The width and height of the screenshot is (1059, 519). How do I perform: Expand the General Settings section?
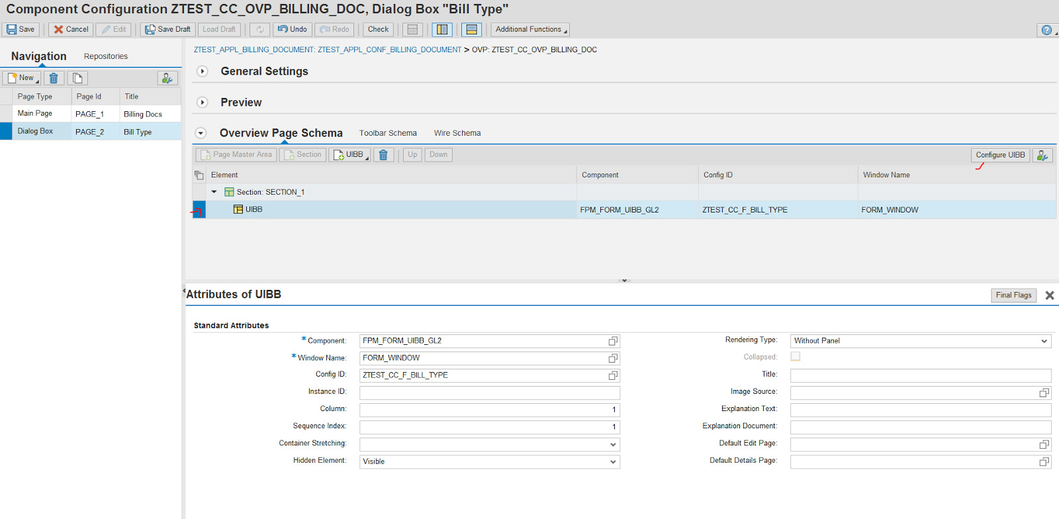tap(203, 71)
